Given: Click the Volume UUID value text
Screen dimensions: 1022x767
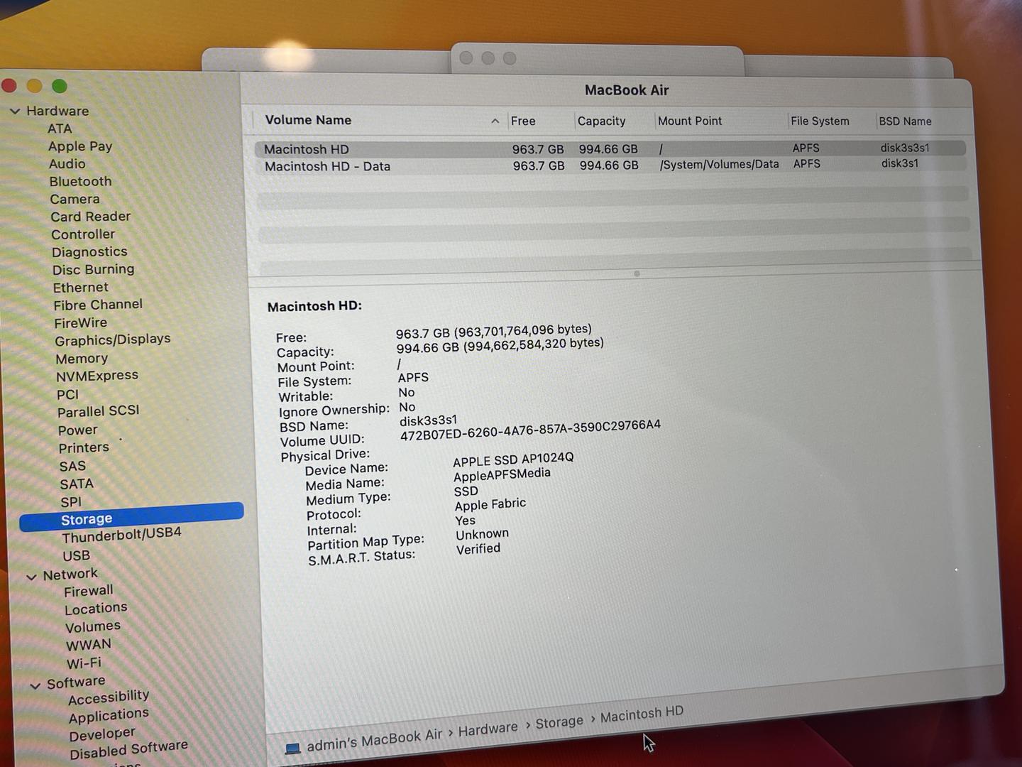Looking at the screenshot, I should [530, 430].
